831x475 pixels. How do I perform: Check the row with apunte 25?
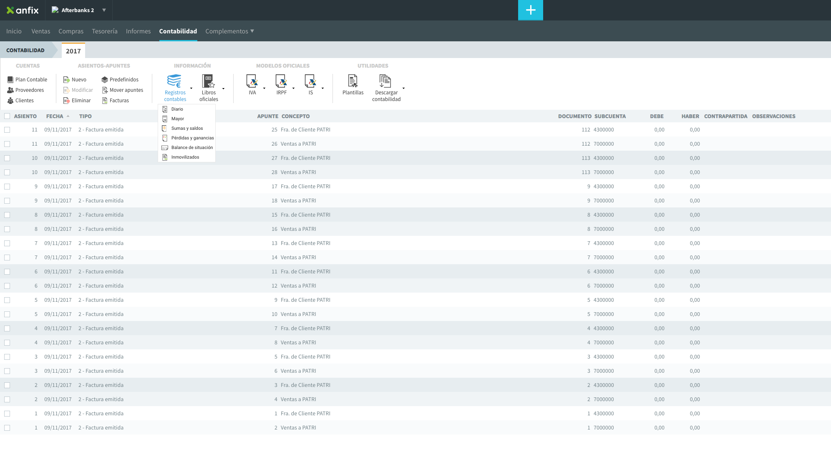tap(7, 130)
